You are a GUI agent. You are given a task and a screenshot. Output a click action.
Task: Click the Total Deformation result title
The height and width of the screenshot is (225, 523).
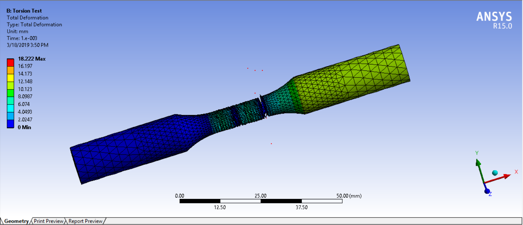[x=27, y=17]
